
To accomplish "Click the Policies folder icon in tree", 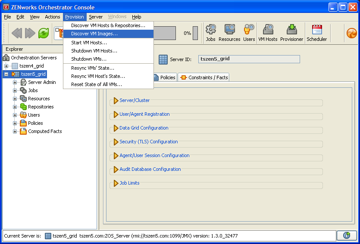I will pyautogui.click(x=23, y=123).
